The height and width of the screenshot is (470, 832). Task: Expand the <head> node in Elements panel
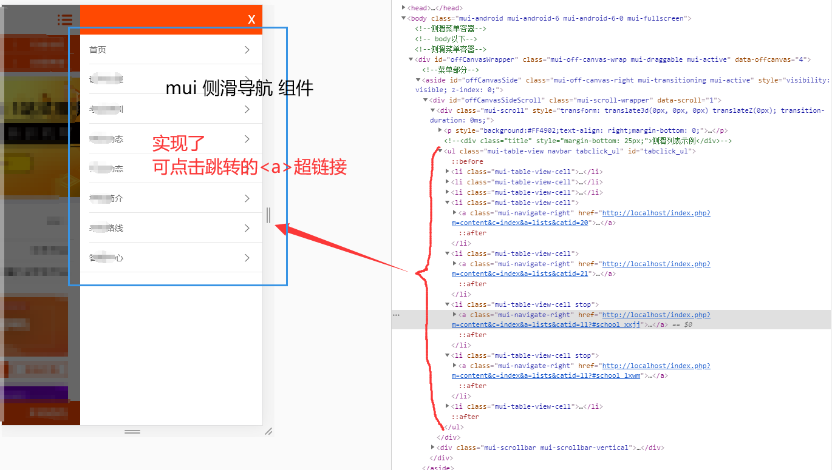point(403,7)
